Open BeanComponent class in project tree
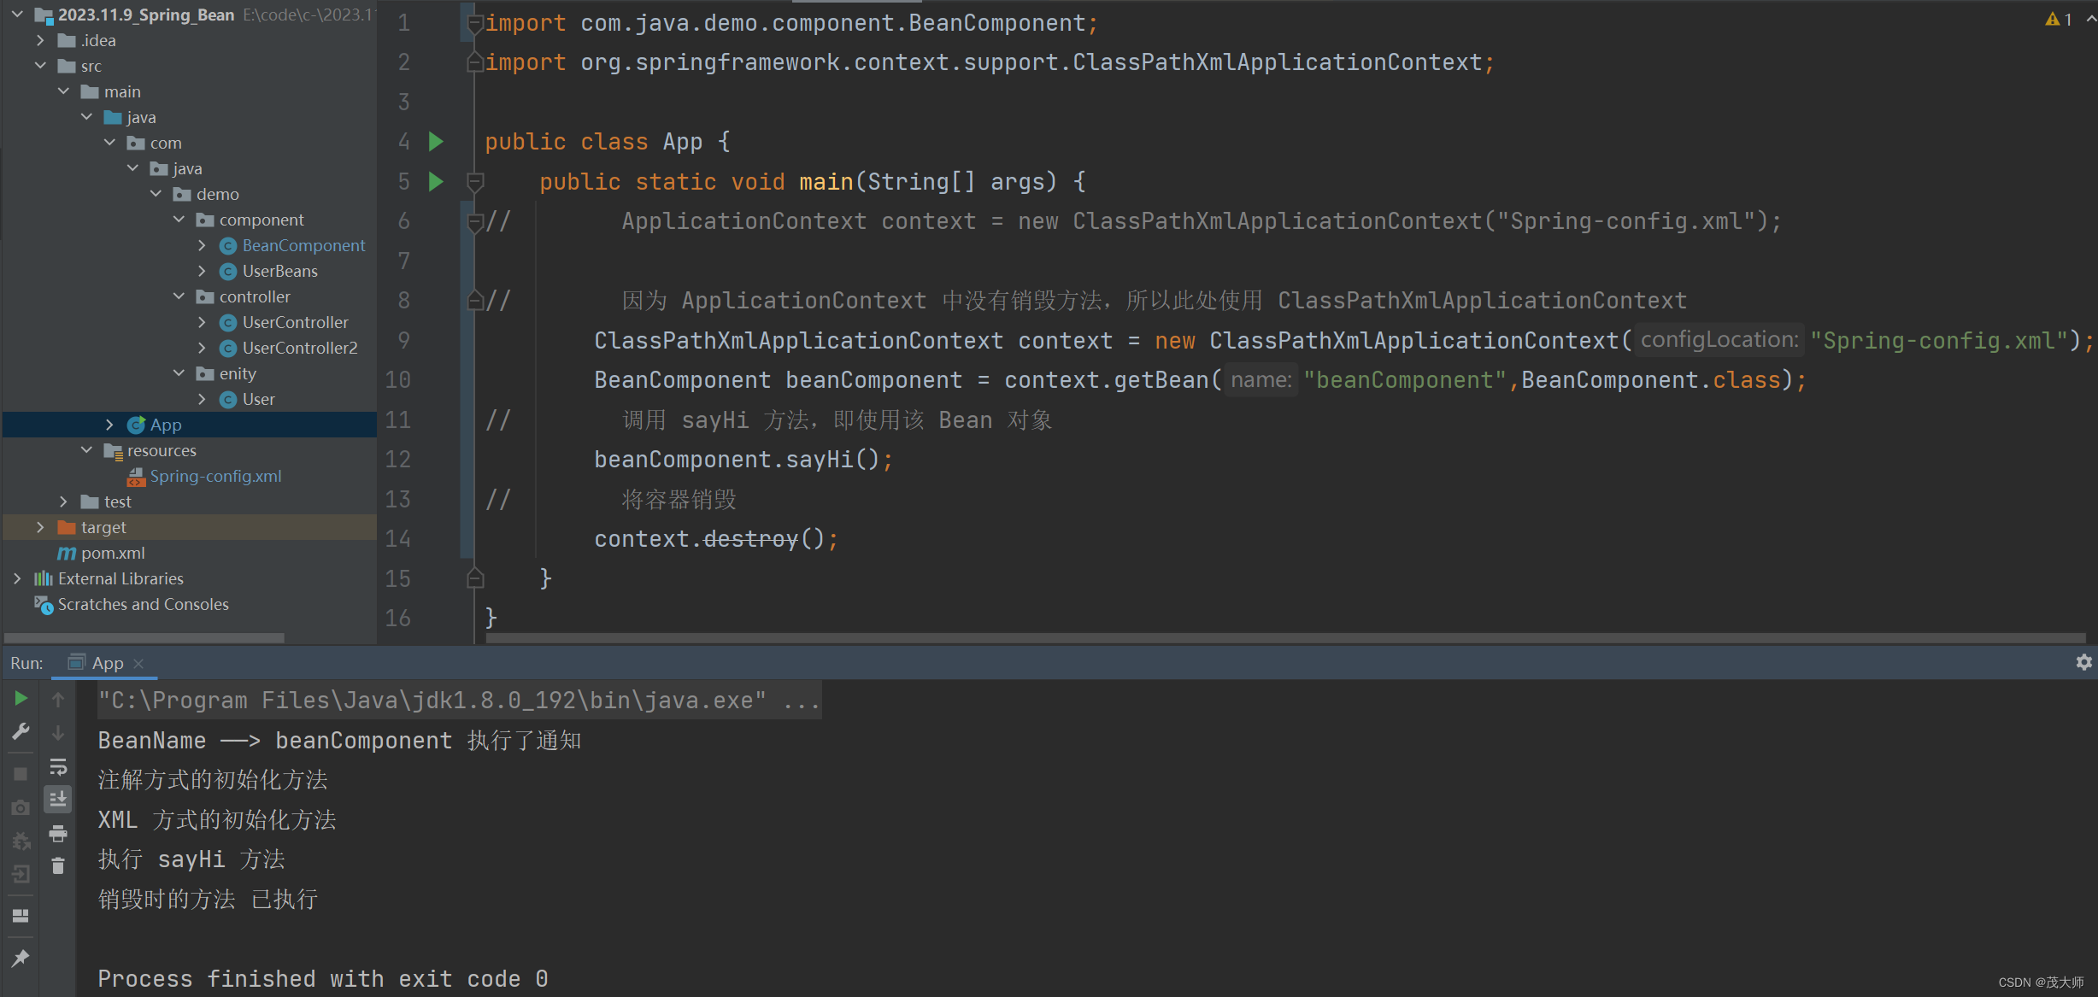Screen dimensions: 2098x997 [303, 245]
